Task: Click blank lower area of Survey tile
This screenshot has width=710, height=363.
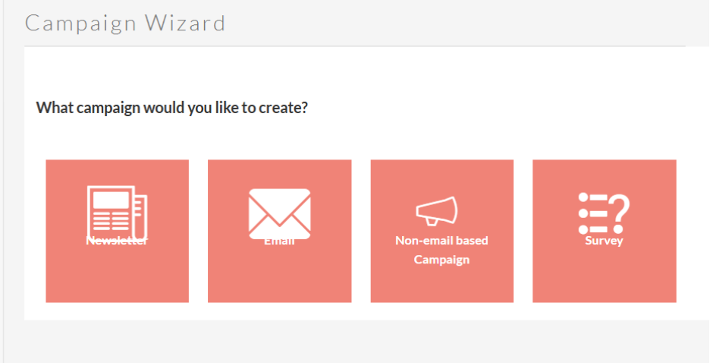Action: click(604, 281)
